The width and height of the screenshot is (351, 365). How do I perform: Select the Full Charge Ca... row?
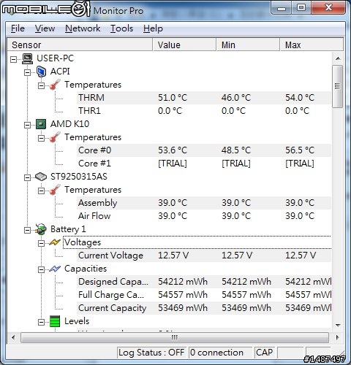204,295
